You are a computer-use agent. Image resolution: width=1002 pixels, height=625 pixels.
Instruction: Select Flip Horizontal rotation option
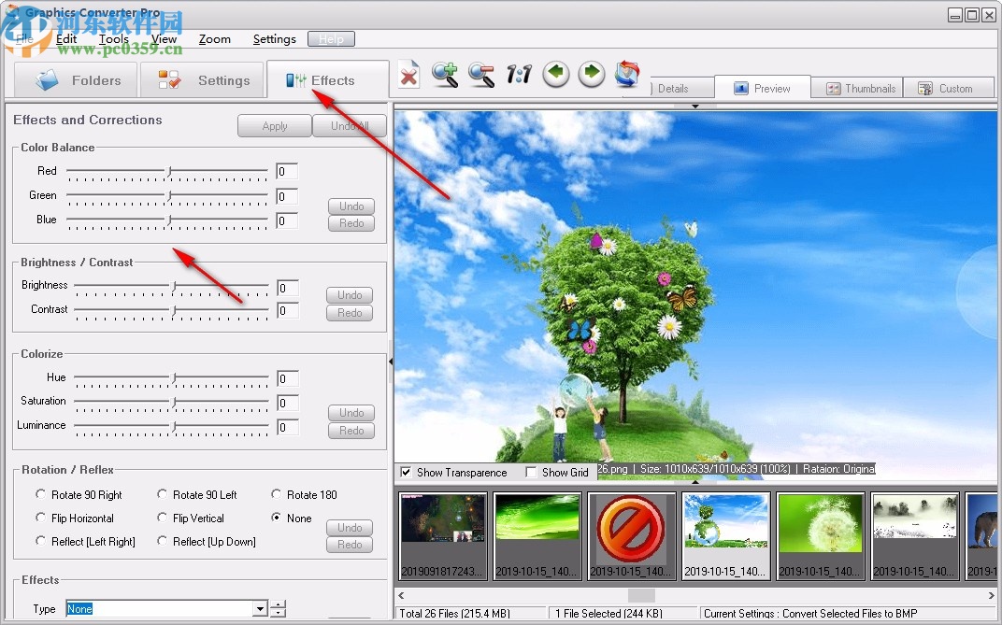click(x=40, y=518)
